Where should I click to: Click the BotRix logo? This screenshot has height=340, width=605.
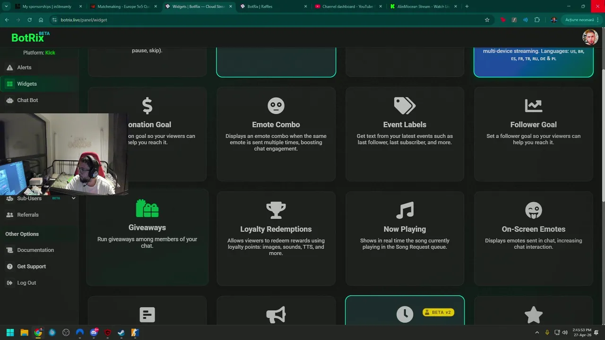click(x=30, y=37)
